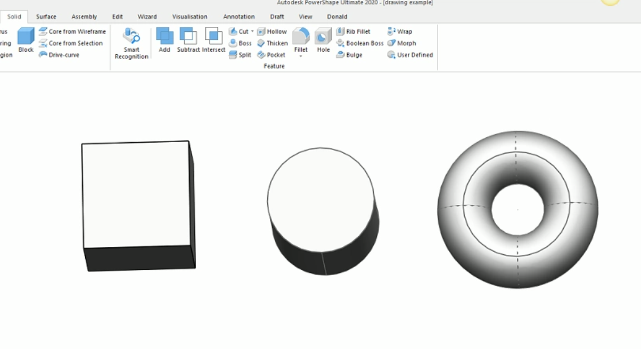Open the Donald menu
This screenshot has width=641, height=349.
point(337,16)
